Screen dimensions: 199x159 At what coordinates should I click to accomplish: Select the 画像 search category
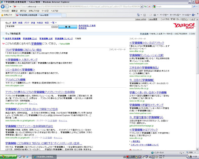click(15, 23)
